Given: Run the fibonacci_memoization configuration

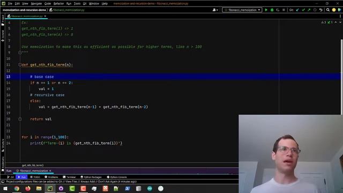Looking at the screenshot, I should click(x=266, y=10).
